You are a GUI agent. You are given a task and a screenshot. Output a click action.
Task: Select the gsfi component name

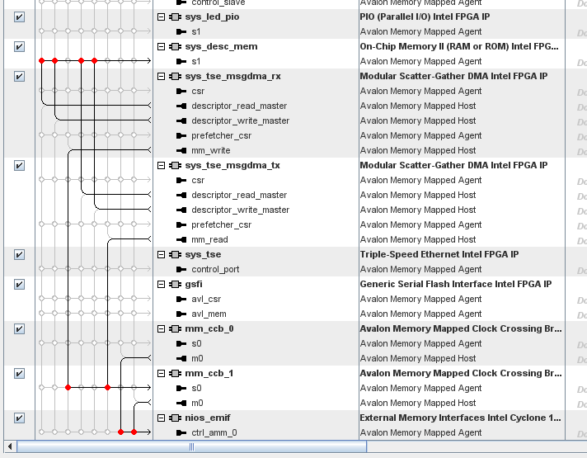coord(194,284)
